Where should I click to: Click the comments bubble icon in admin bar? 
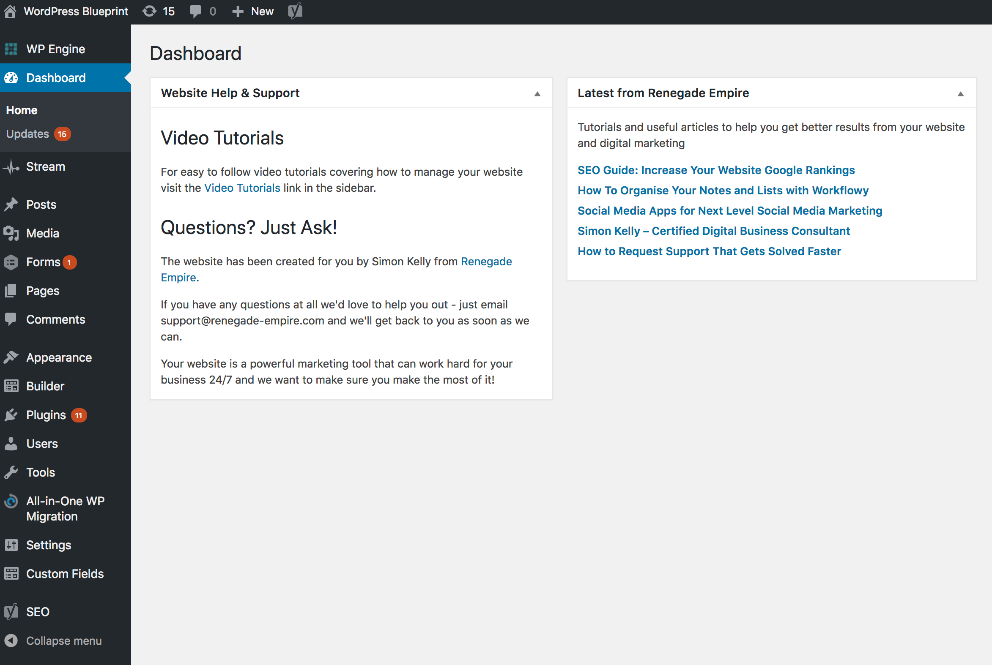point(195,11)
